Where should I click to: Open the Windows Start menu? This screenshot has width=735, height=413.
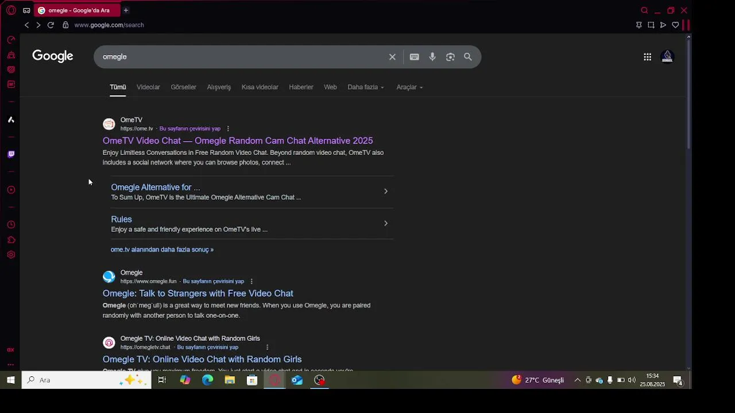coord(10,380)
